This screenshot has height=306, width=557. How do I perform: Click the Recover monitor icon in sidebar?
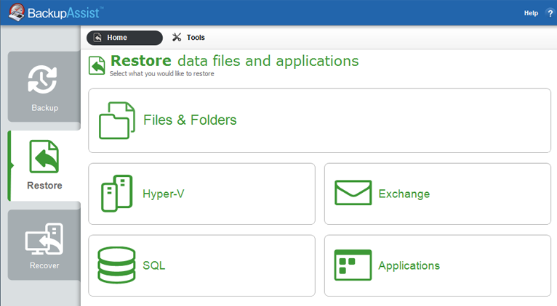click(44, 239)
